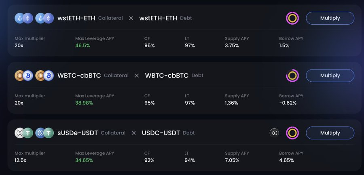Click the sUSDe-USDT collateral token pair icon
The width and height of the screenshot is (364, 175).
click(x=24, y=133)
